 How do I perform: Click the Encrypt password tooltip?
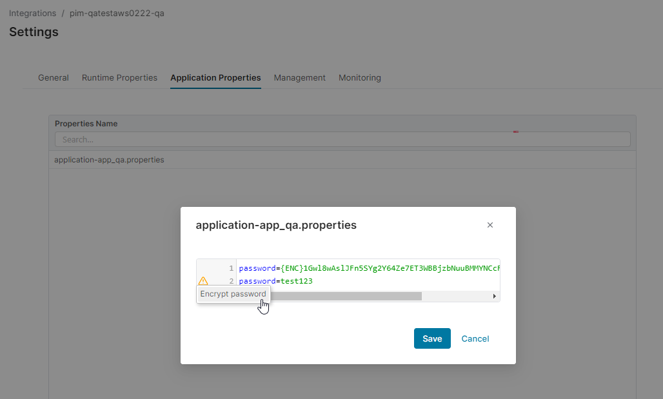(233, 294)
